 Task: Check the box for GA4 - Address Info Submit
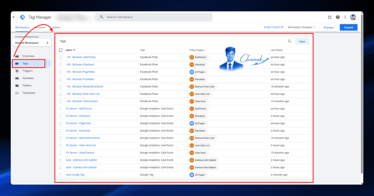pyautogui.click(x=61, y=160)
